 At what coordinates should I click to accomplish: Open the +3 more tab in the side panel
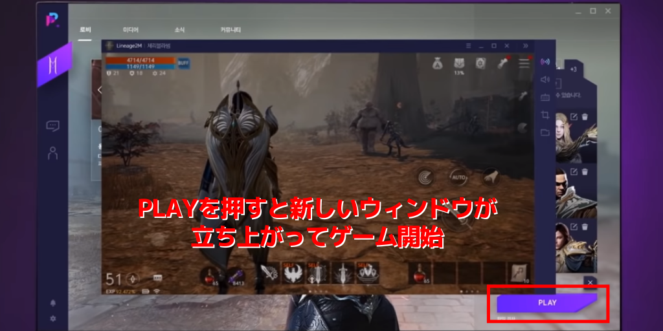coord(574,69)
